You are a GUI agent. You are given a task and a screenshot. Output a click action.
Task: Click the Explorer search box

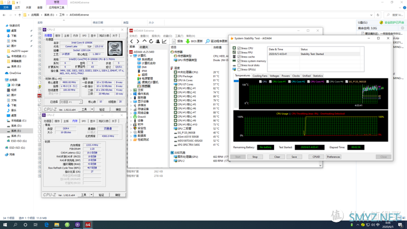point(394,15)
